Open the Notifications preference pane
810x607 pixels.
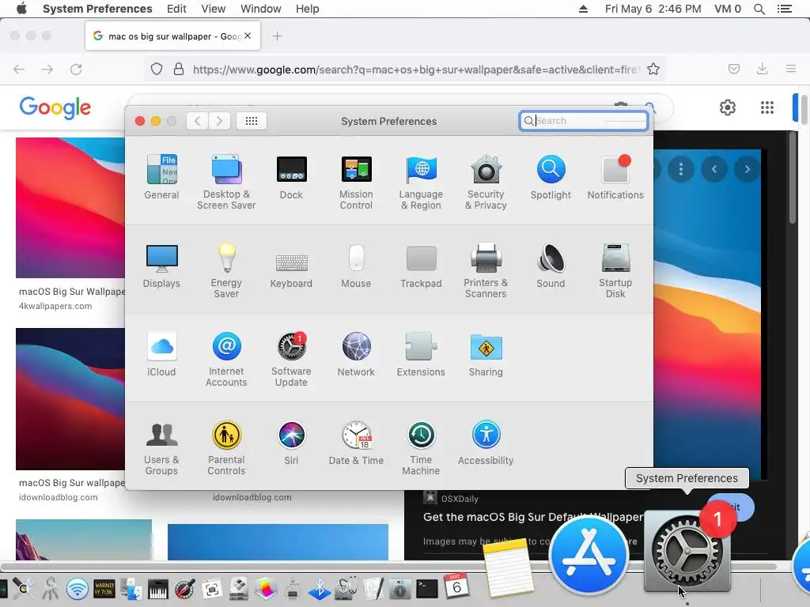point(615,177)
